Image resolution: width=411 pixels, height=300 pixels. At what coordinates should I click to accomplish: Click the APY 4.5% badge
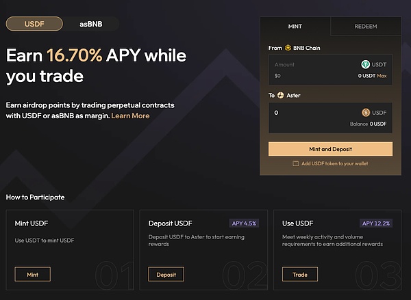243,223
